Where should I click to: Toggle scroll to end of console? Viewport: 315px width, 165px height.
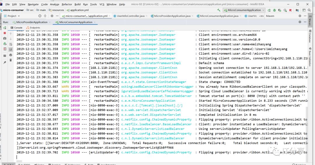coord(11,49)
